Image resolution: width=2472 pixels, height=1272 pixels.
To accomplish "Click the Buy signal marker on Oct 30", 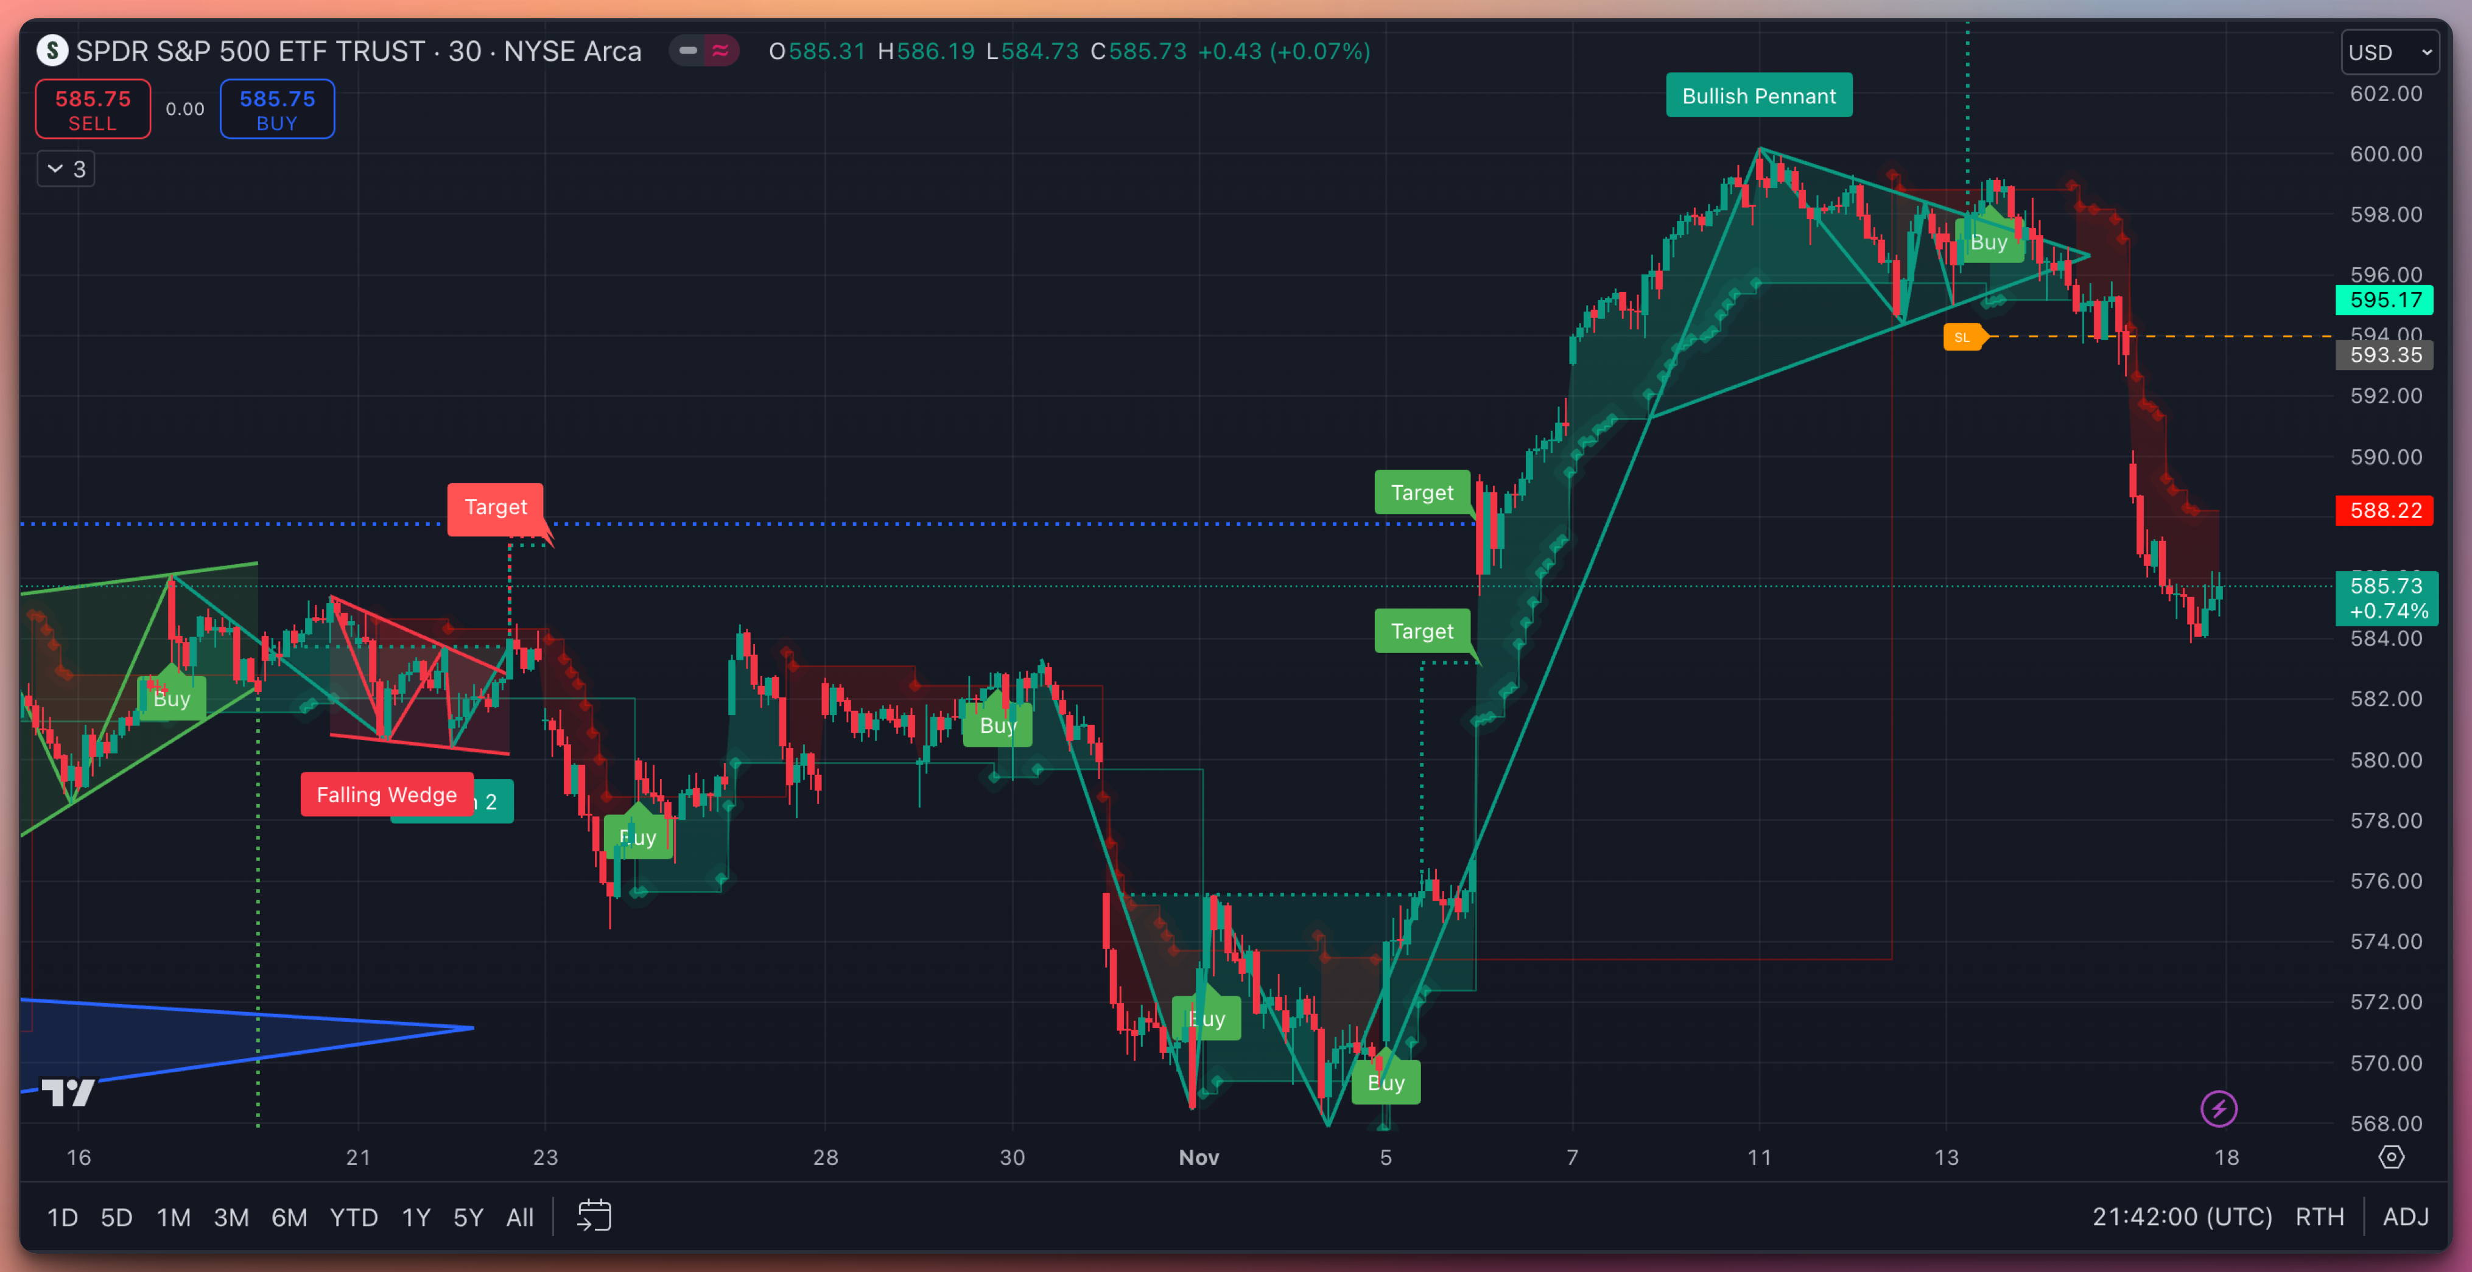I will click(x=998, y=724).
